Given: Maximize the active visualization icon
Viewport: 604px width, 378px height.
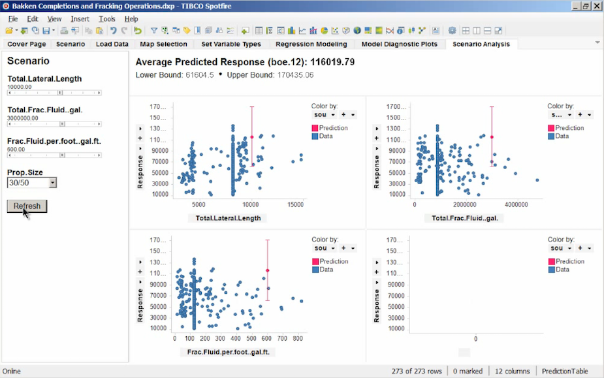Looking at the screenshot, I should [498, 31].
